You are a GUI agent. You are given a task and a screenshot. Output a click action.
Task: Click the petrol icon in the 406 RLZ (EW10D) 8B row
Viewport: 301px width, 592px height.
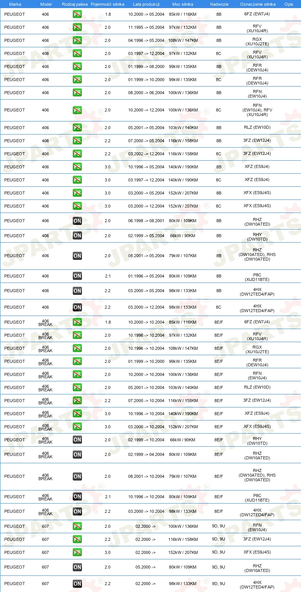(77, 128)
